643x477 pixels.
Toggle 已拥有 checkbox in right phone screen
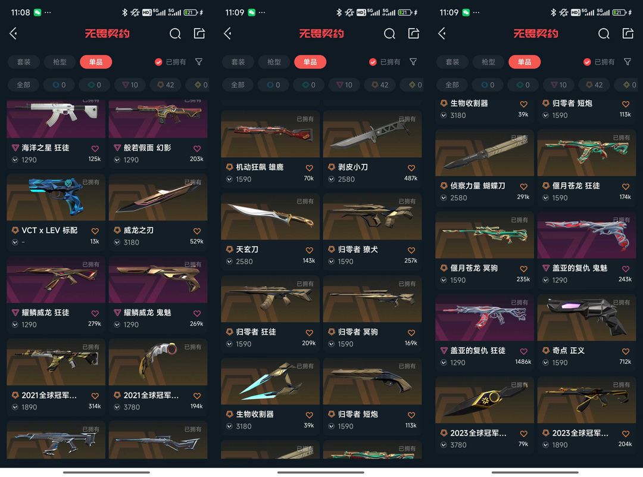[587, 62]
